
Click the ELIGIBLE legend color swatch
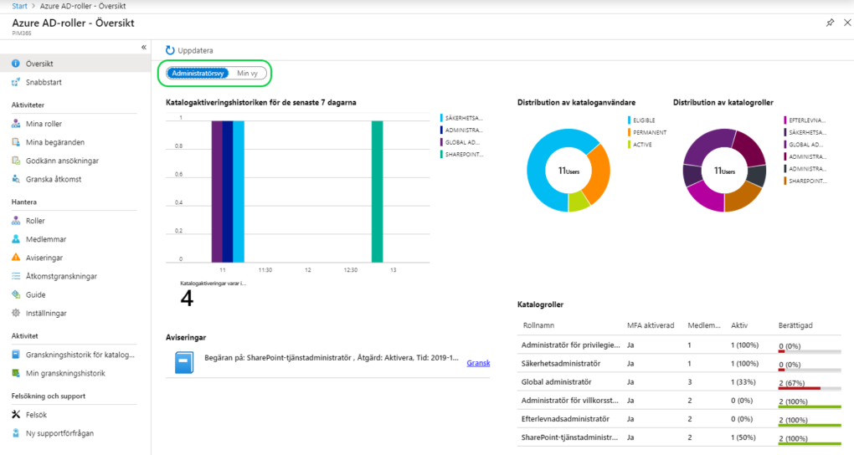(629, 120)
